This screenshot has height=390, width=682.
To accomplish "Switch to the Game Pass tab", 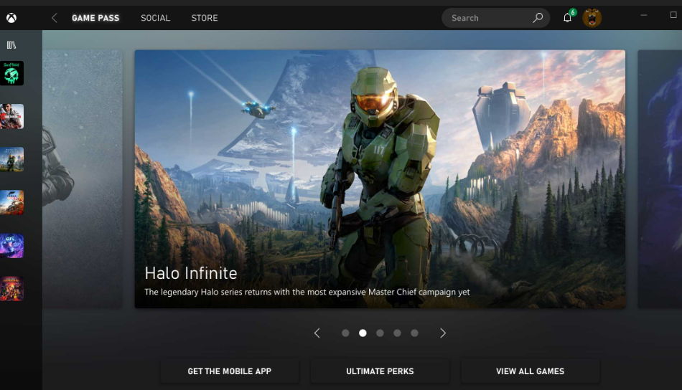I will (x=95, y=18).
